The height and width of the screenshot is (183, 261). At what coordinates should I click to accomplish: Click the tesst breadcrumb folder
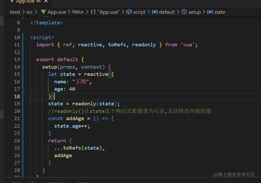pyautogui.click(x=15, y=12)
